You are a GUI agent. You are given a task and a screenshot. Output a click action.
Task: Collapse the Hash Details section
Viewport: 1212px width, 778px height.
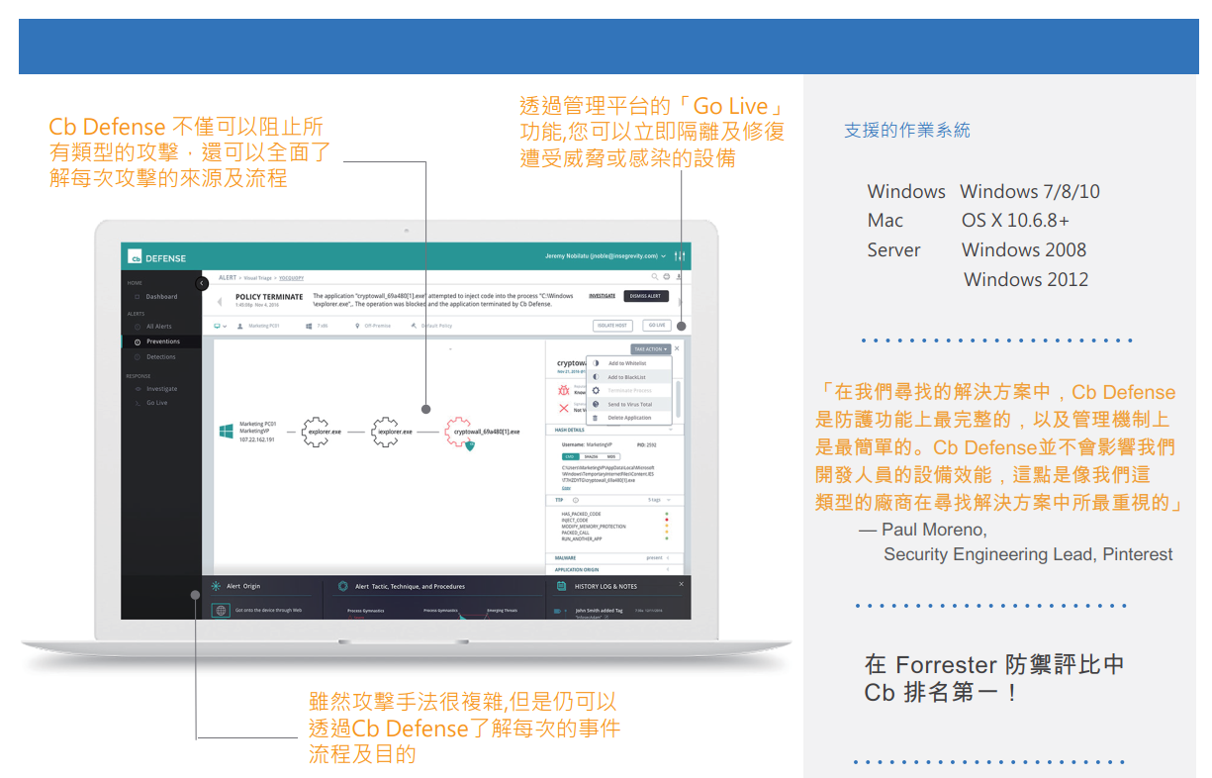click(670, 430)
